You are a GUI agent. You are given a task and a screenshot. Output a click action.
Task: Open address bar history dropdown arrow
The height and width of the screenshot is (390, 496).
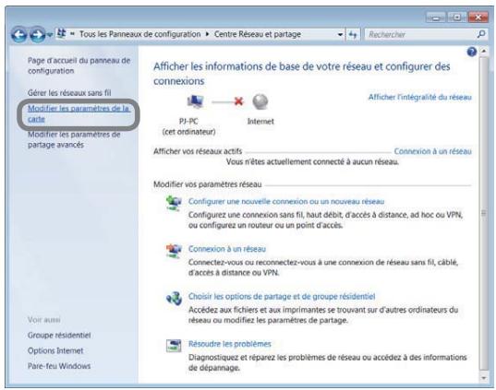(340, 34)
